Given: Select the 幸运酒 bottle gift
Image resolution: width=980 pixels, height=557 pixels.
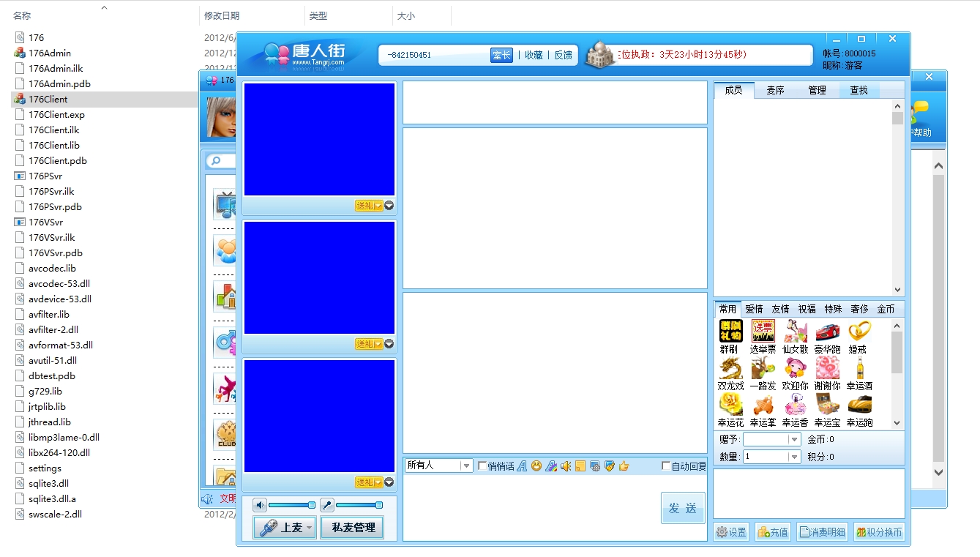Looking at the screenshot, I should click(x=859, y=367).
